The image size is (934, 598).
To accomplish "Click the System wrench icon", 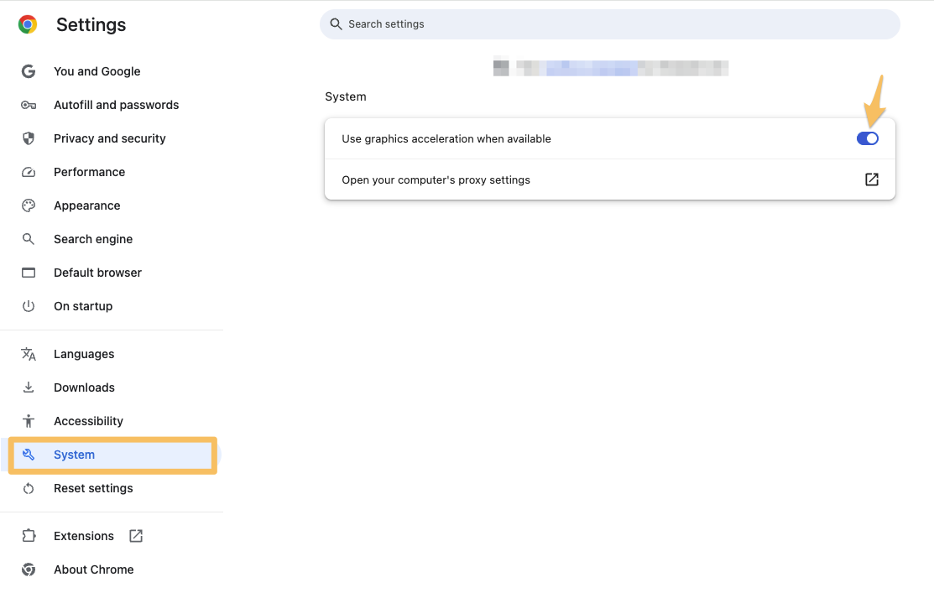I will point(29,455).
